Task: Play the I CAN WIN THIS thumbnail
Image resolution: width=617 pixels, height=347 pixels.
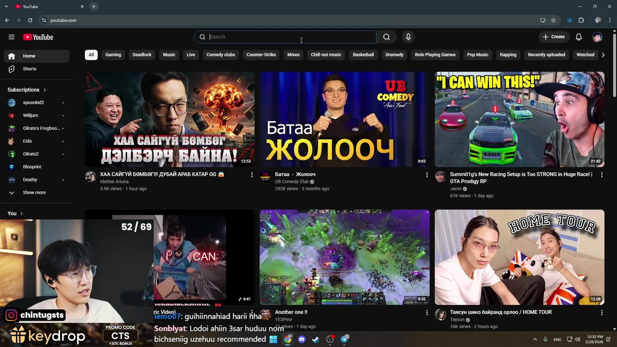Action: [520, 120]
